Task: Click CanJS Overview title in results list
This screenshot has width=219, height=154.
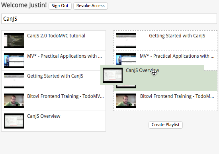Action: [x=44, y=116]
